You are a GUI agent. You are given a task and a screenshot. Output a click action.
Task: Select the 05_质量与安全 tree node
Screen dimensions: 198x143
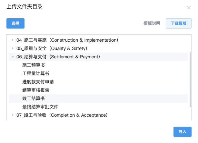tap(52, 48)
